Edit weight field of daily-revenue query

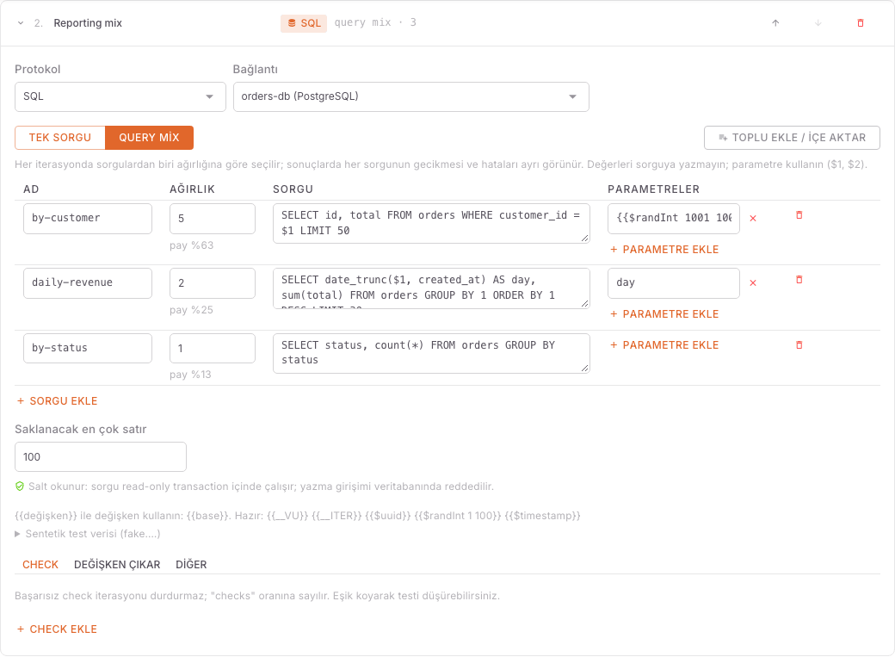pyautogui.click(x=213, y=282)
